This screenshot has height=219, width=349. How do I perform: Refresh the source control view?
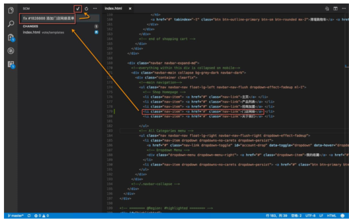point(86,9)
